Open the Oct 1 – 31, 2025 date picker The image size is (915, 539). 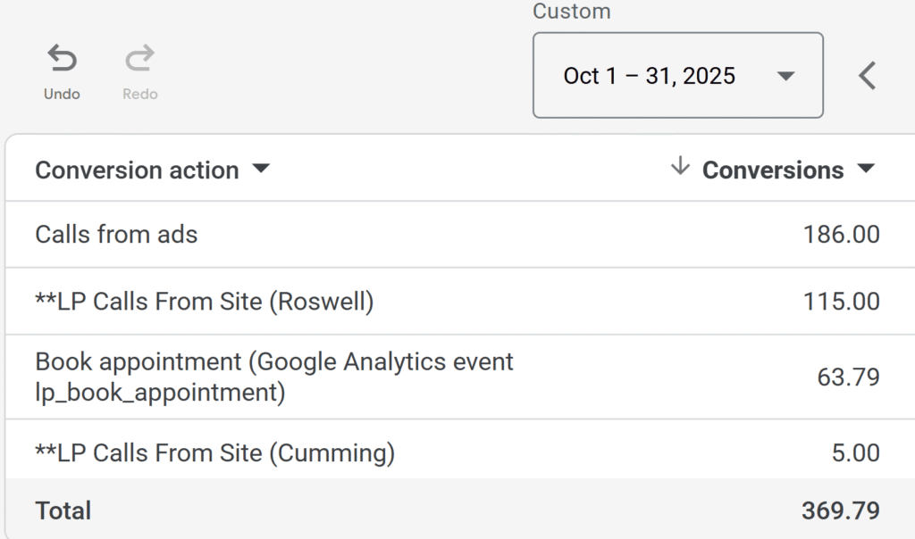[678, 75]
